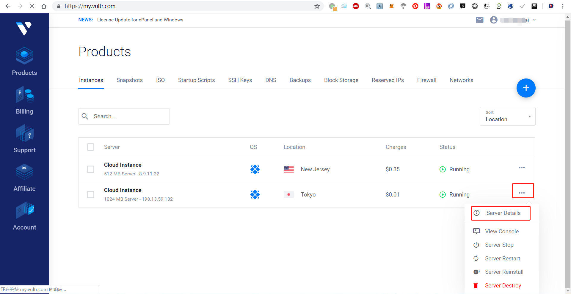Click browser back arrow button
571x294 pixels.
point(8,6)
